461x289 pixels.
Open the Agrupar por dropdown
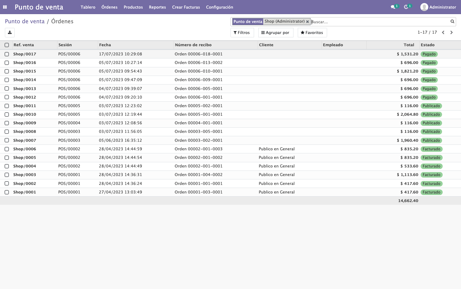click(x=276, y=33)
